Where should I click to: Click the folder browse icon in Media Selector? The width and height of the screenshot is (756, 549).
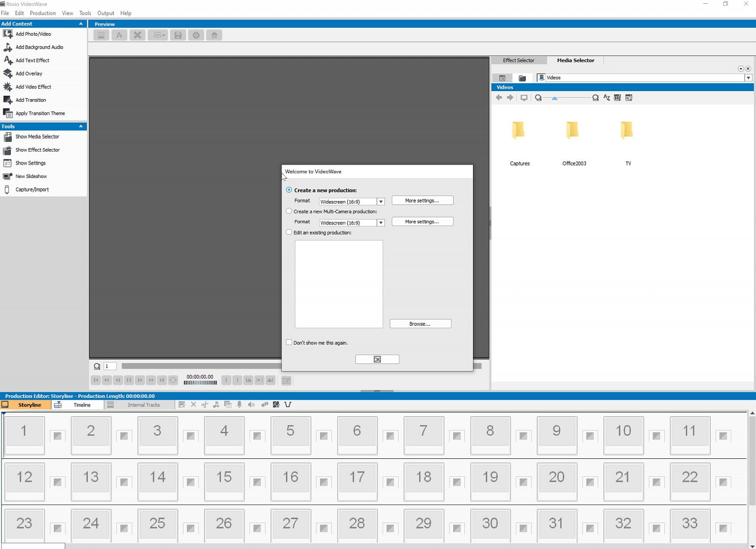pos(522,78)
